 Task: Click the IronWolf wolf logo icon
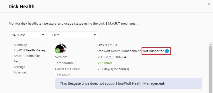pyautogui.click(x=61, y=47)
